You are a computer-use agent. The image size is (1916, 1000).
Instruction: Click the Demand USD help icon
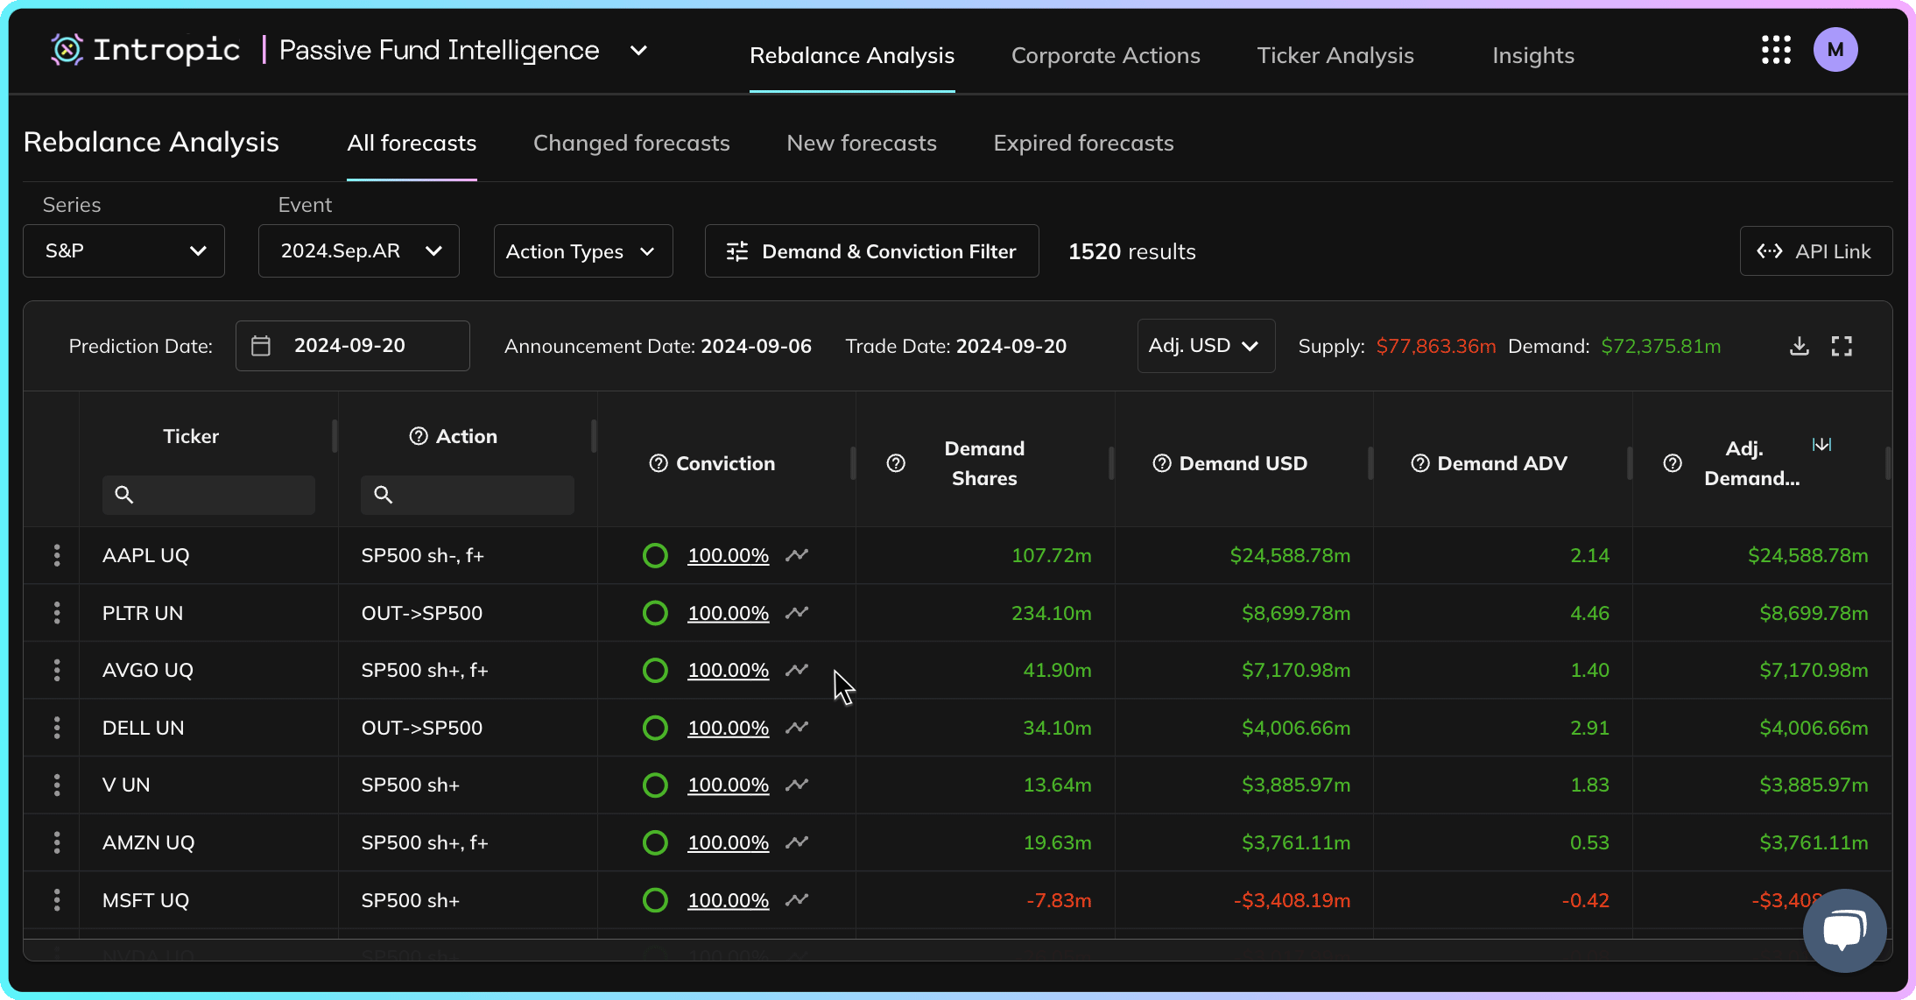tap(1161, 463)
